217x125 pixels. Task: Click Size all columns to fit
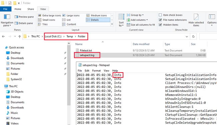pos(141,25)
